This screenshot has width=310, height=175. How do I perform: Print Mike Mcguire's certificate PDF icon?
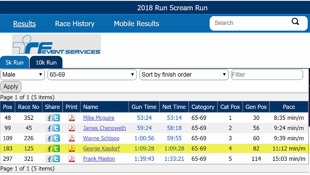point(71,118)
